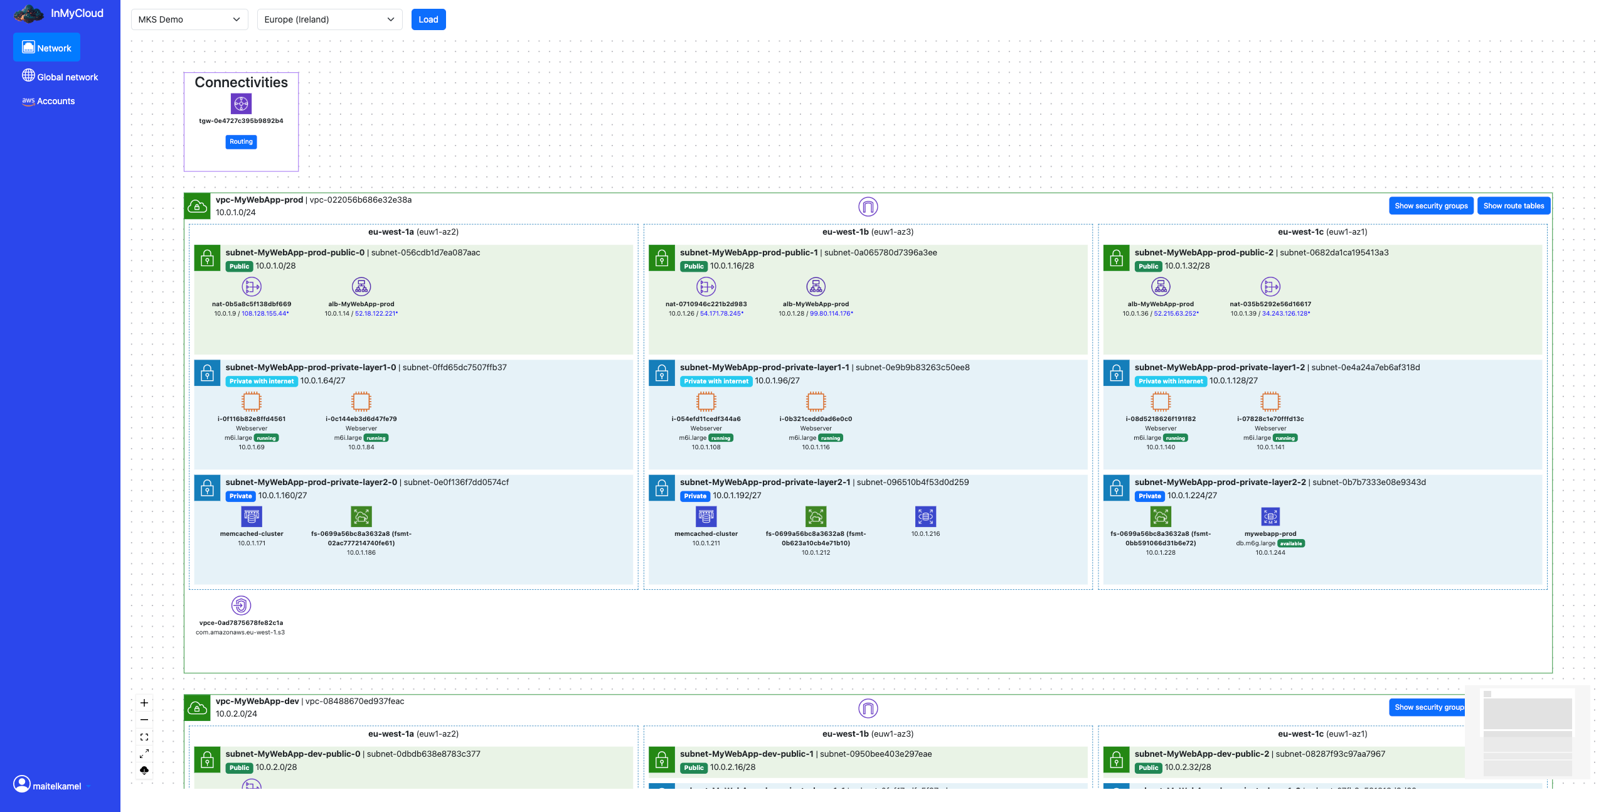Click alb-MyWebApp-prod load balancer icon in public-0 subnet
1606x812 pixels.
pos(361,287)
